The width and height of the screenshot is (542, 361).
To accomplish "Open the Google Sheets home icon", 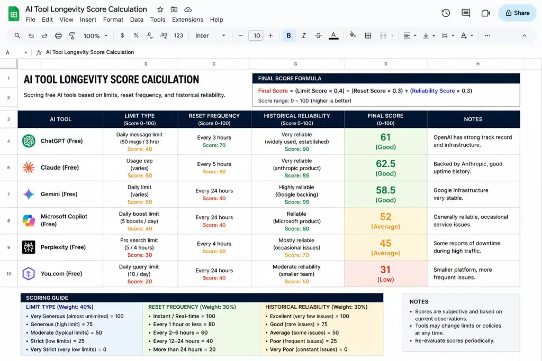I will click(x=13, y=14).
